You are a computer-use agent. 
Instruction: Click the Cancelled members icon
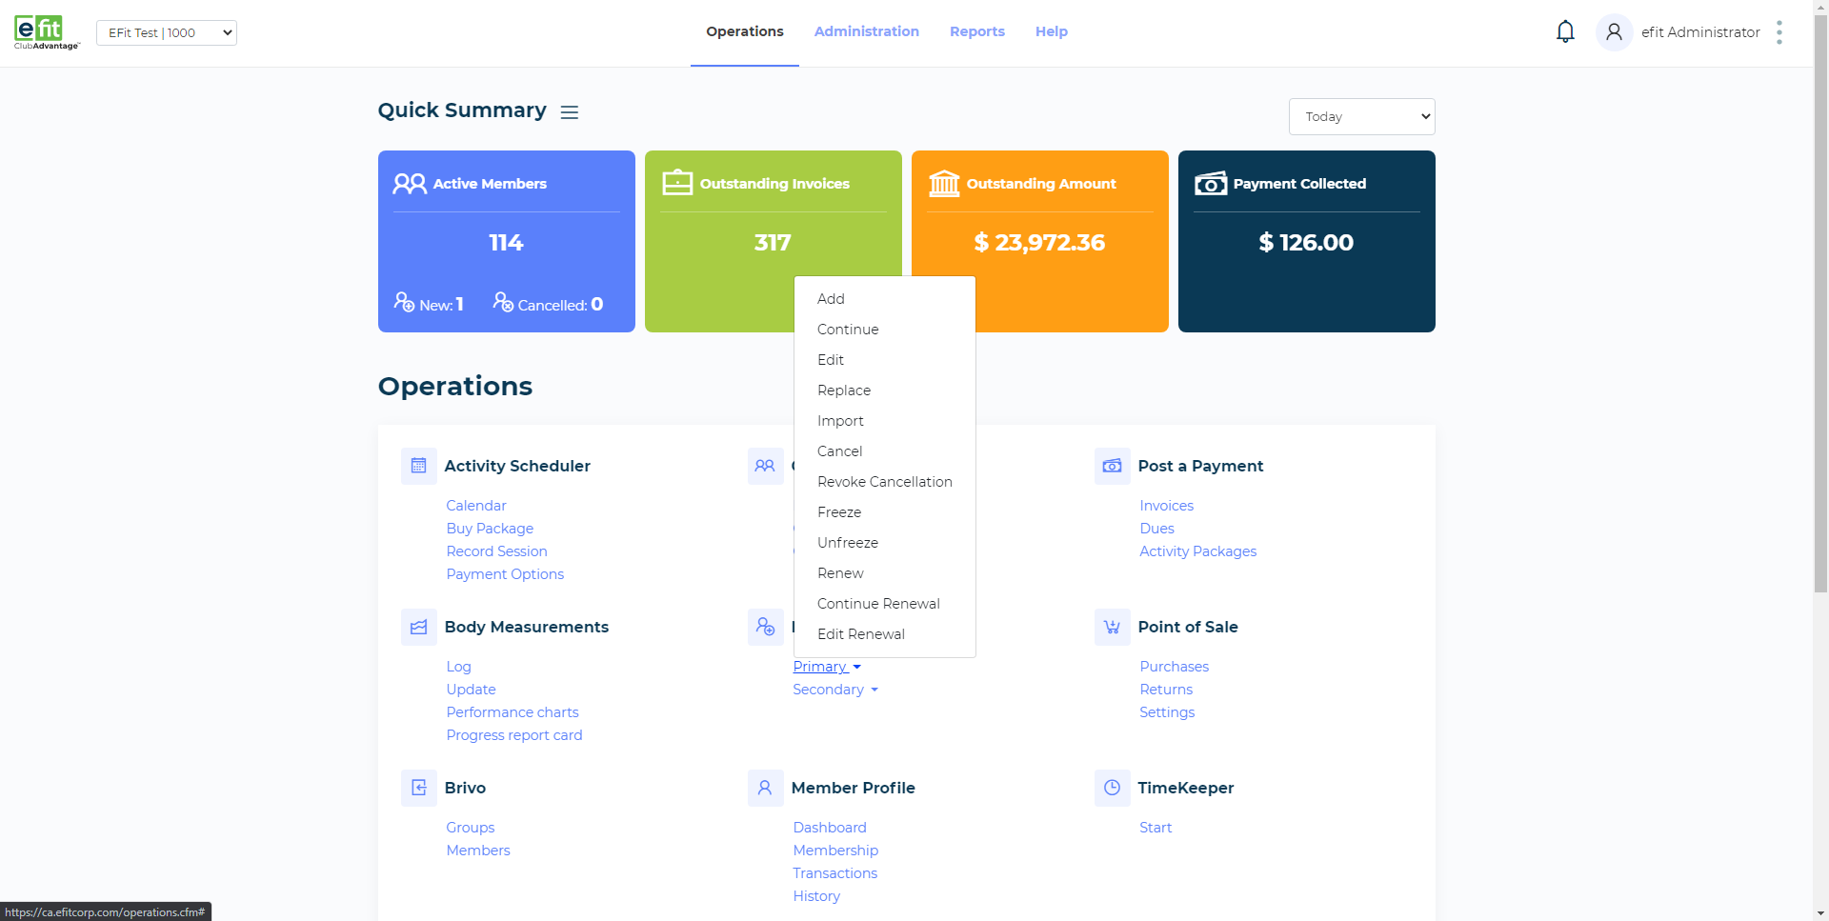click(503, 302)
